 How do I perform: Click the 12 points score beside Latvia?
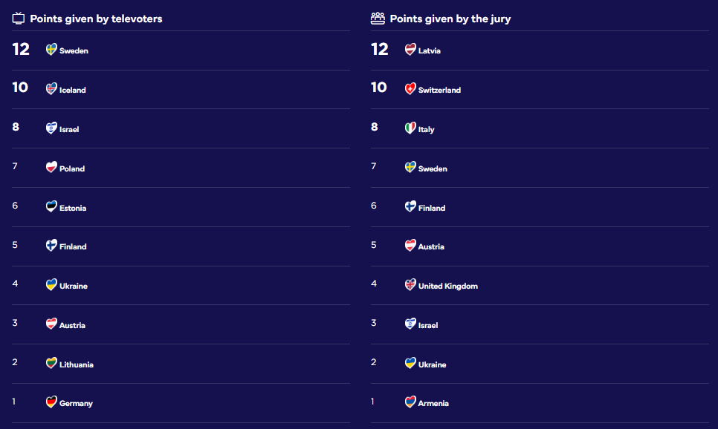[x=380, y=50]
